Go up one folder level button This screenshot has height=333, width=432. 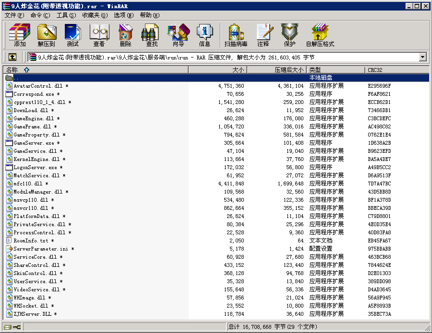click(x=12, y=57)
